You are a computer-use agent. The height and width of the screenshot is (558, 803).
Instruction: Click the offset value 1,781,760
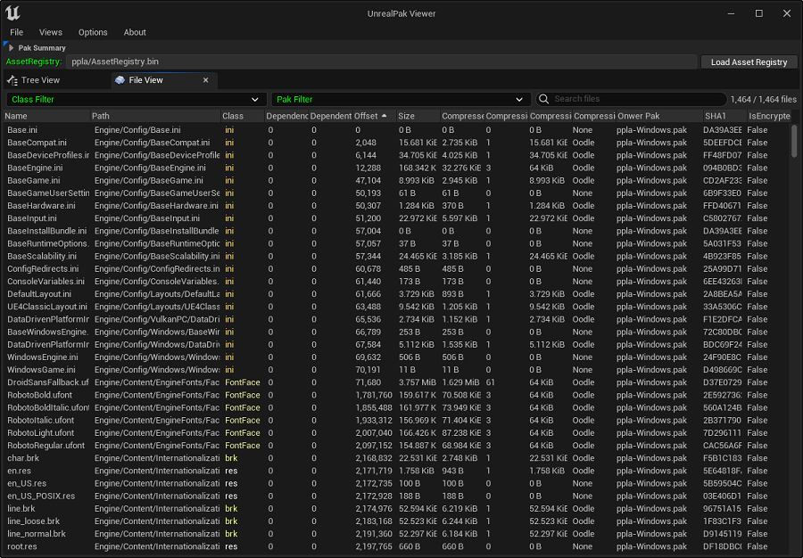[374, 395]
